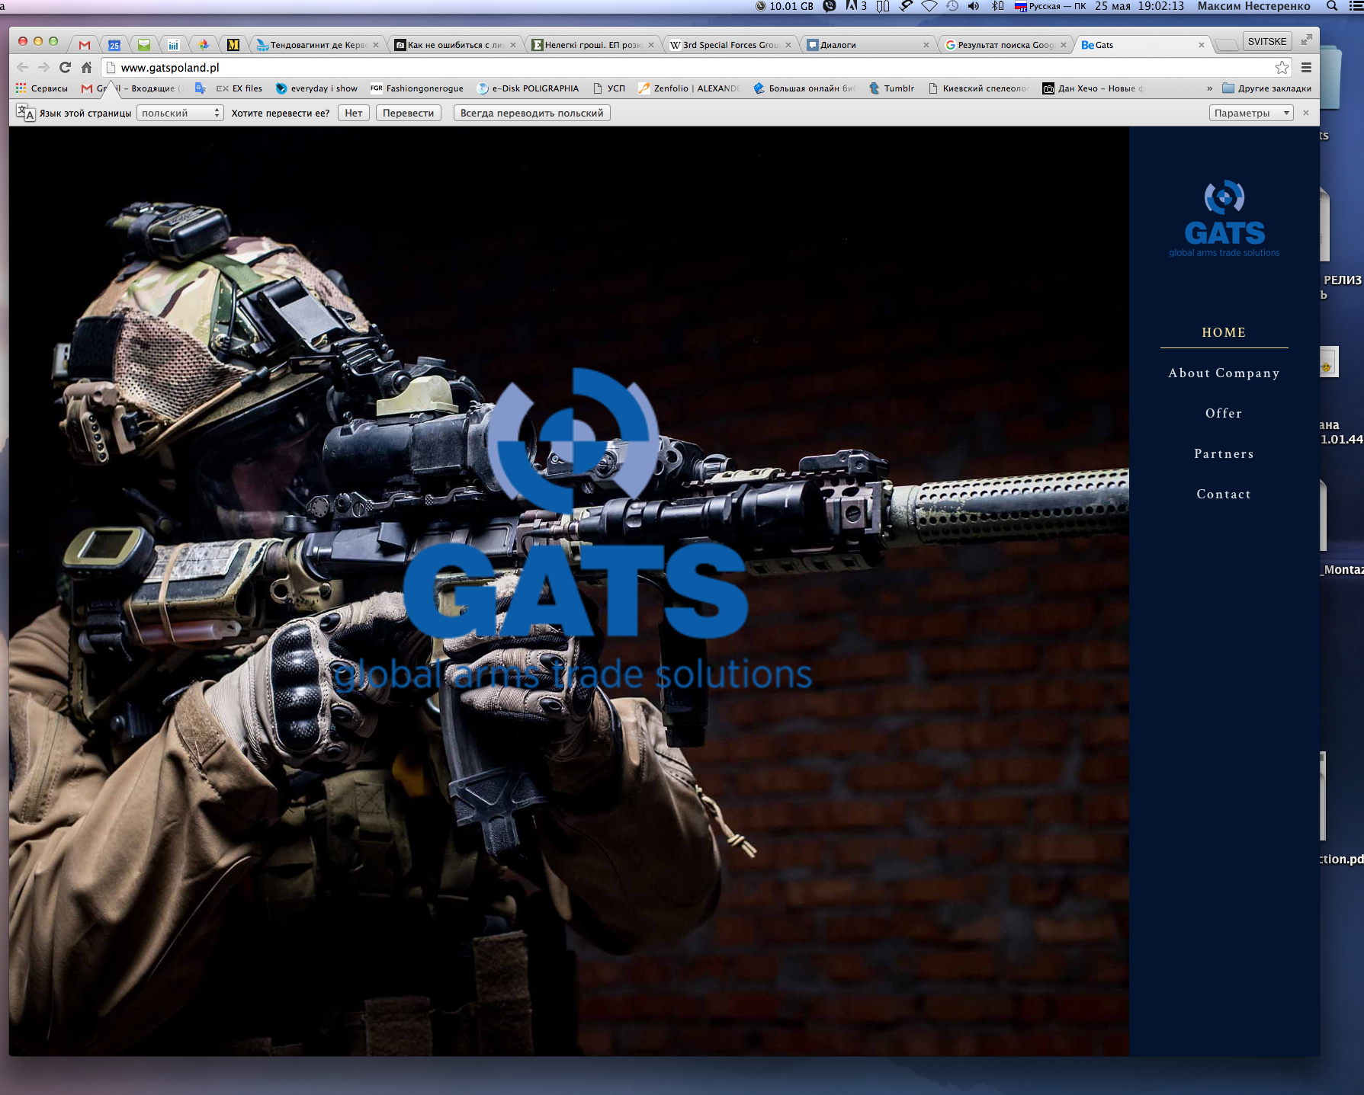Open the pinned yellow M tab
The width and height of the screenshot is (1364, 1095).
(233, 45)
